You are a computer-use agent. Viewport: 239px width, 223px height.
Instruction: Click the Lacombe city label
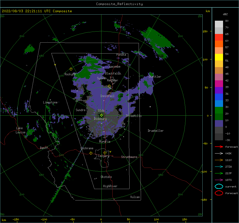click(x=115, y=67)
